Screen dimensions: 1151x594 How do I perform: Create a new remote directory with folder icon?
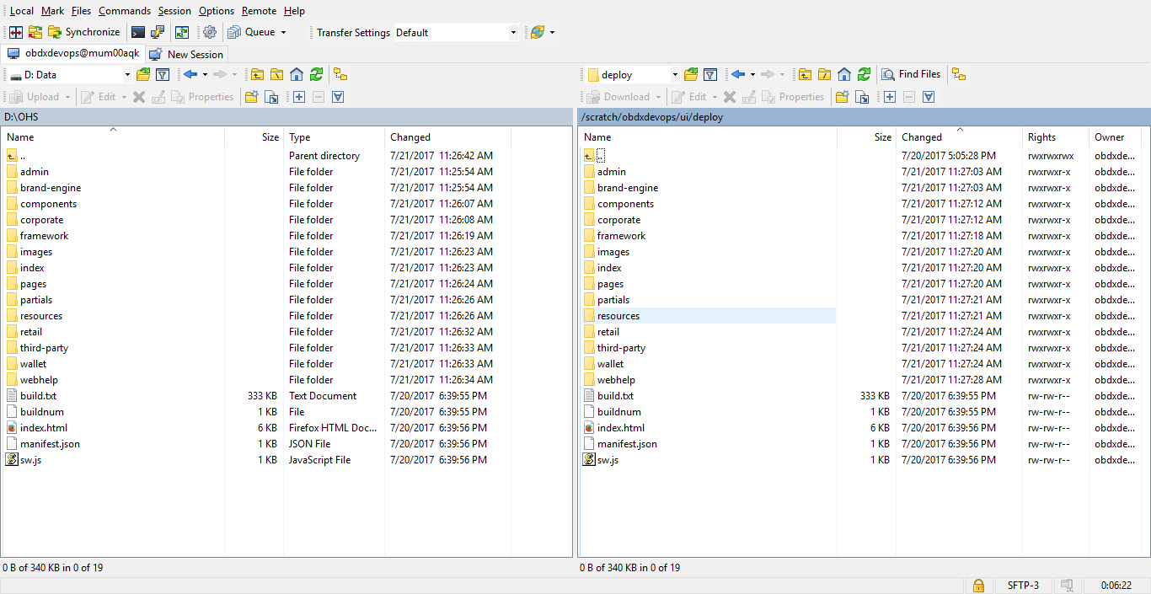click(x=841, y=96)
